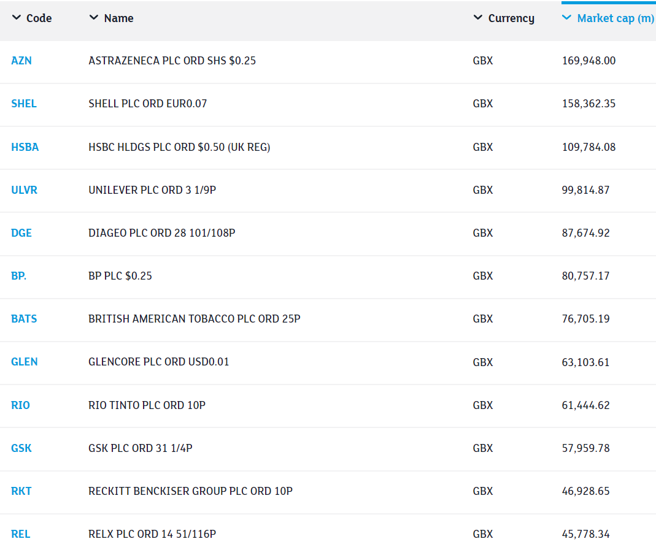The image size is (656, 547).
Task: Open the ULVR stock code link
Action: 25,190
